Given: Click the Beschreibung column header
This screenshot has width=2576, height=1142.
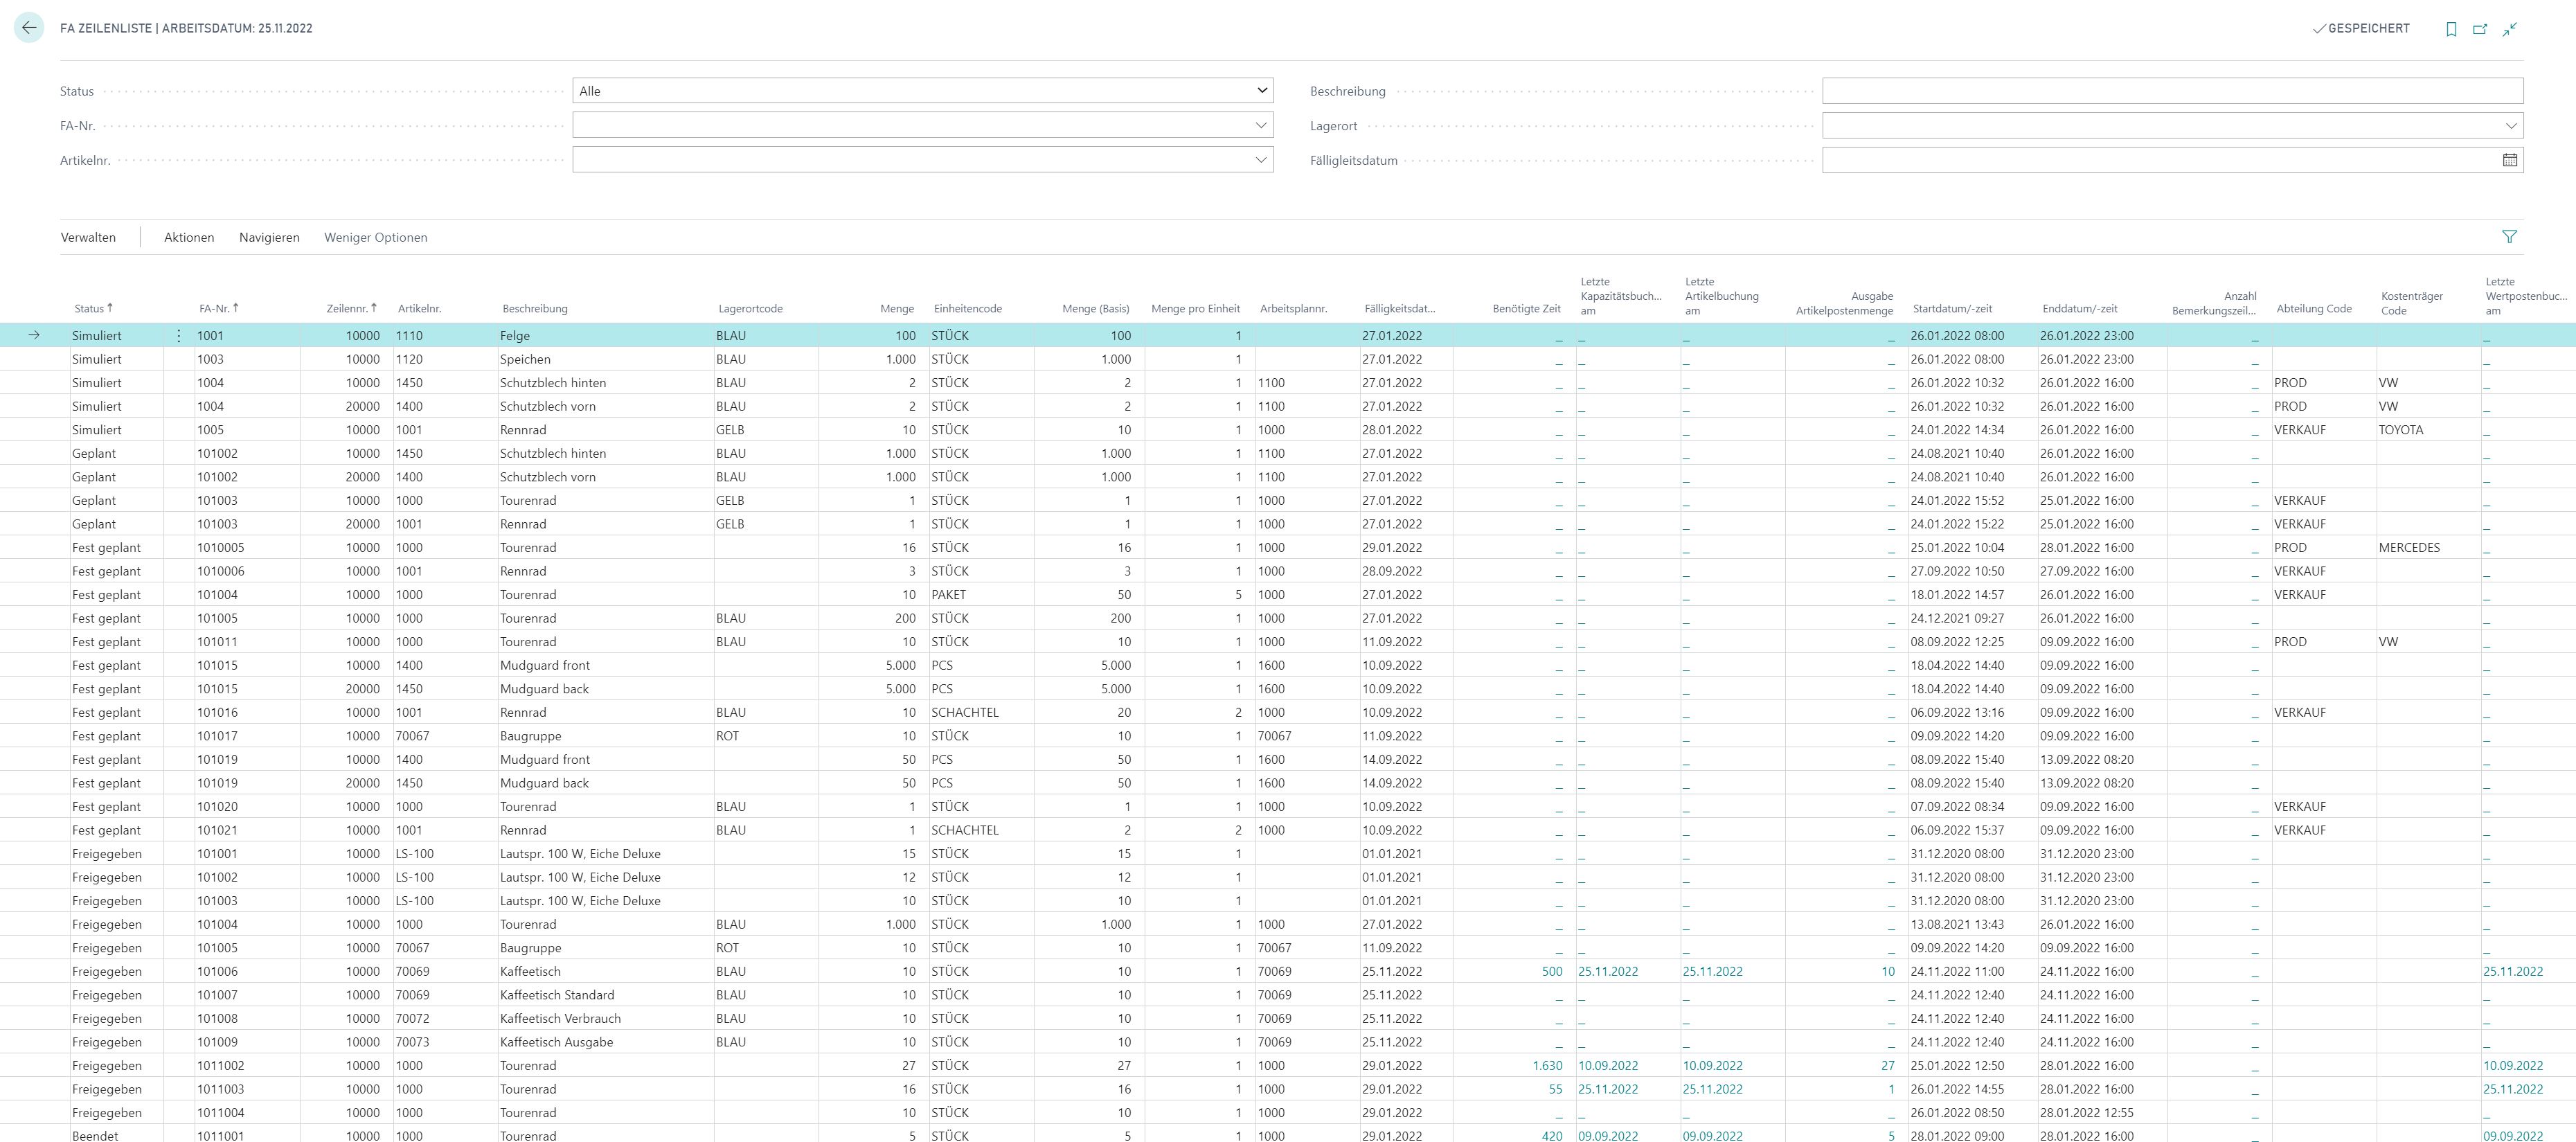Looking at the screenshot, I should tap(535, 309).
